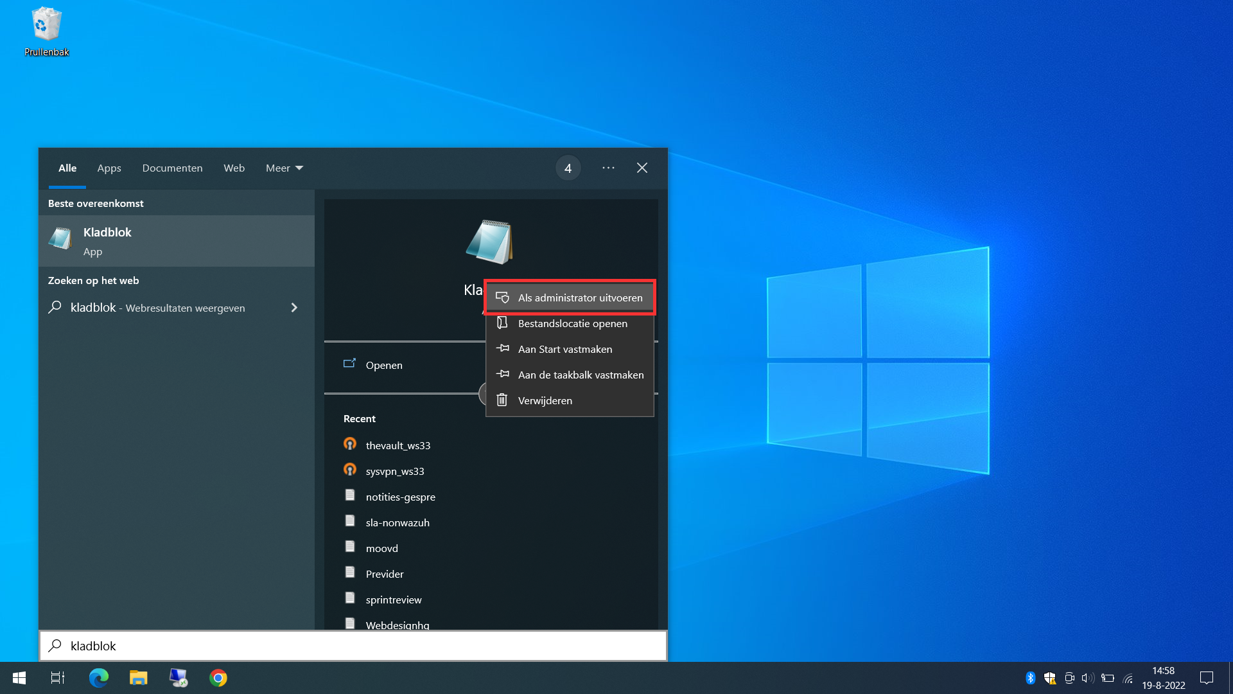Open the three-dots options menu
Image resolution: width=1233 pixels, height=694 pixels.
click(608, 168)
